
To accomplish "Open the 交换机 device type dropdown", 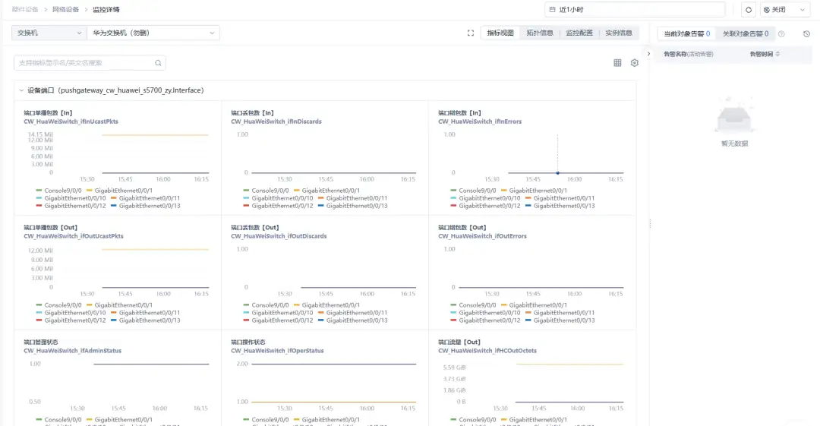I will 49,33.
